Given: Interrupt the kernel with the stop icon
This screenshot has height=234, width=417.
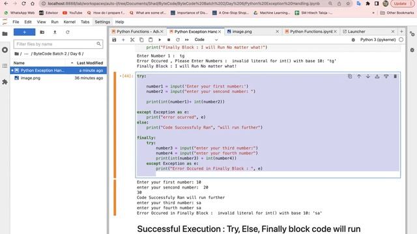Looking at the screenshot, I should (x=169, y=40).
